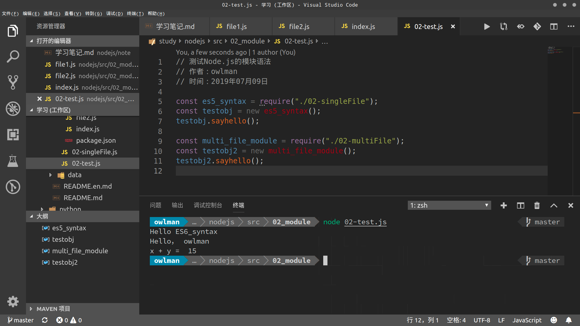Switch to the file2.js tab
The height and width of the screenshot is (326, 580).
click(x=303, y=27)
